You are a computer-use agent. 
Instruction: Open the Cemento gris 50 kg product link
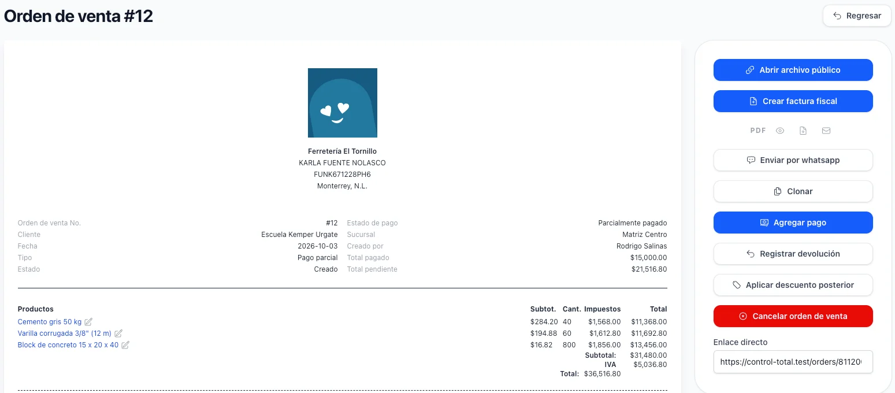[x=50, y=322]
